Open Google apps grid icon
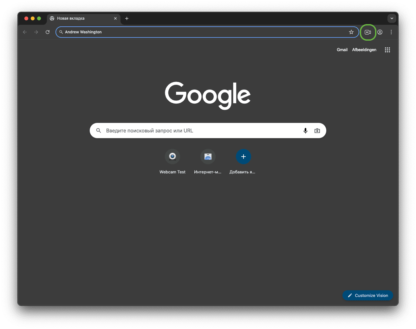The image size is (416, 329). [387, 50]
